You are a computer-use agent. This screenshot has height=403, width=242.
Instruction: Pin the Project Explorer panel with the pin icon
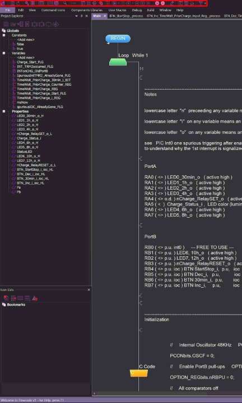click(81, 16)
